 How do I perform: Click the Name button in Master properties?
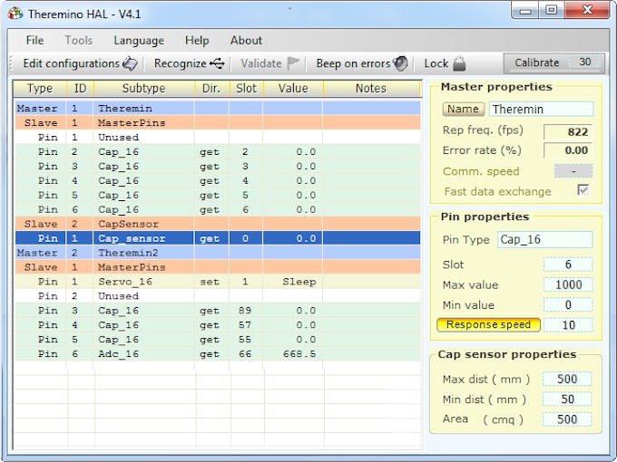tap(463, 110)
